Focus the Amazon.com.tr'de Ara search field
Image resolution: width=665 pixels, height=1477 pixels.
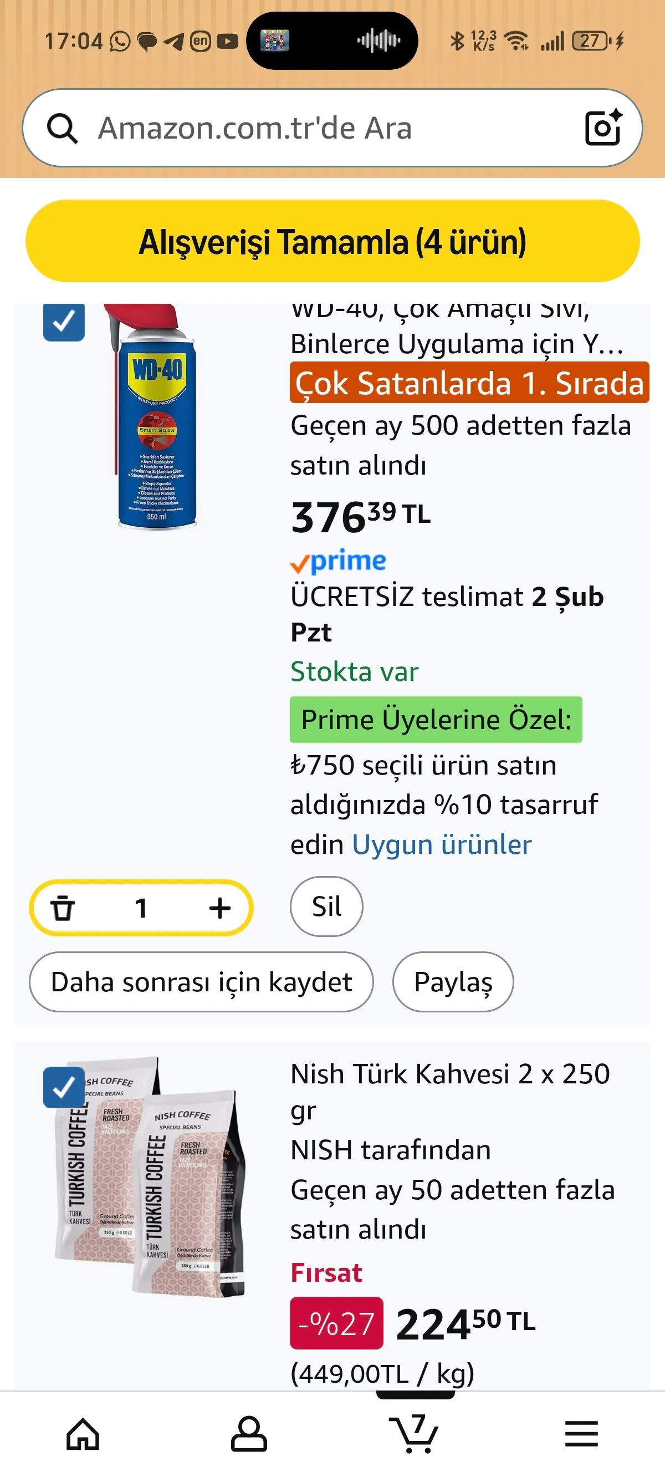[321, 128]
